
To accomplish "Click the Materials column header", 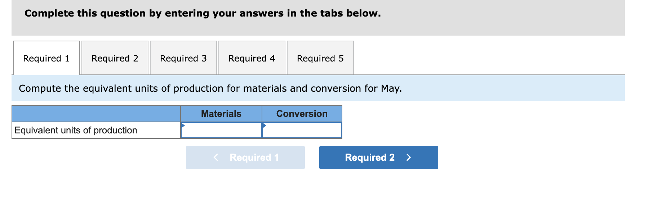I will [221, 114].
